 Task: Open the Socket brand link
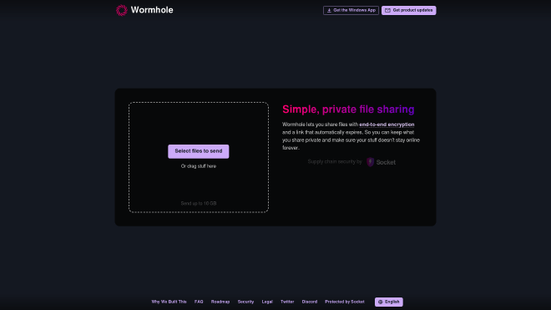click(386, 162)
